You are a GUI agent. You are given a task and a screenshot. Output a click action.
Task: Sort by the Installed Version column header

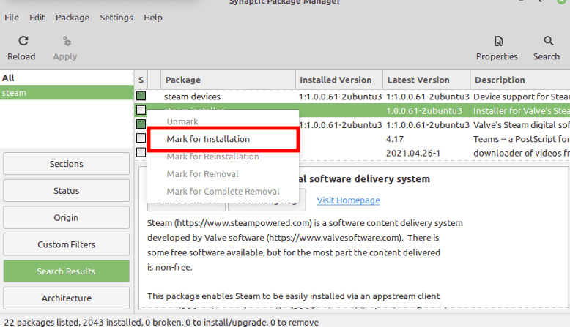(339, 80)
